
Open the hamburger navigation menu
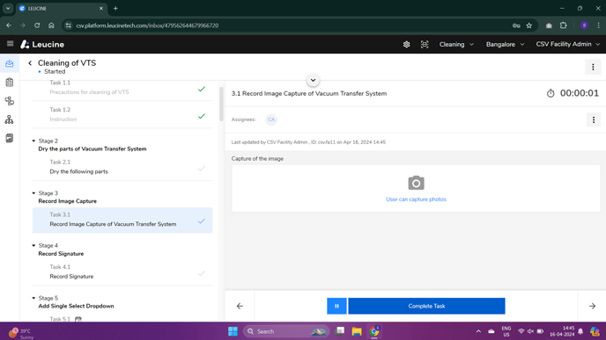coord(10,44)
